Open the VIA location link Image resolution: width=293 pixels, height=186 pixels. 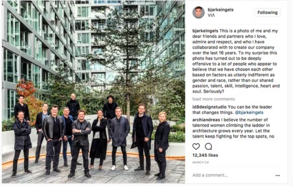point(211,15)
